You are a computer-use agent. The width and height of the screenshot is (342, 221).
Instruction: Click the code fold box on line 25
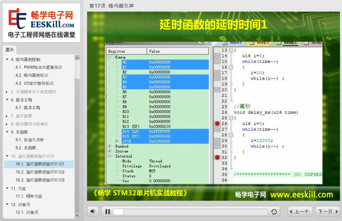(x=231, y=118)
